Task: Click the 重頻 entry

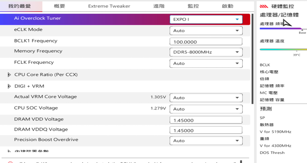Action: click(264, 139)
